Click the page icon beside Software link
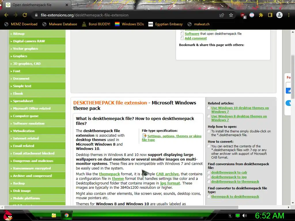Screen dimensions: 295x221 [182, 33]
